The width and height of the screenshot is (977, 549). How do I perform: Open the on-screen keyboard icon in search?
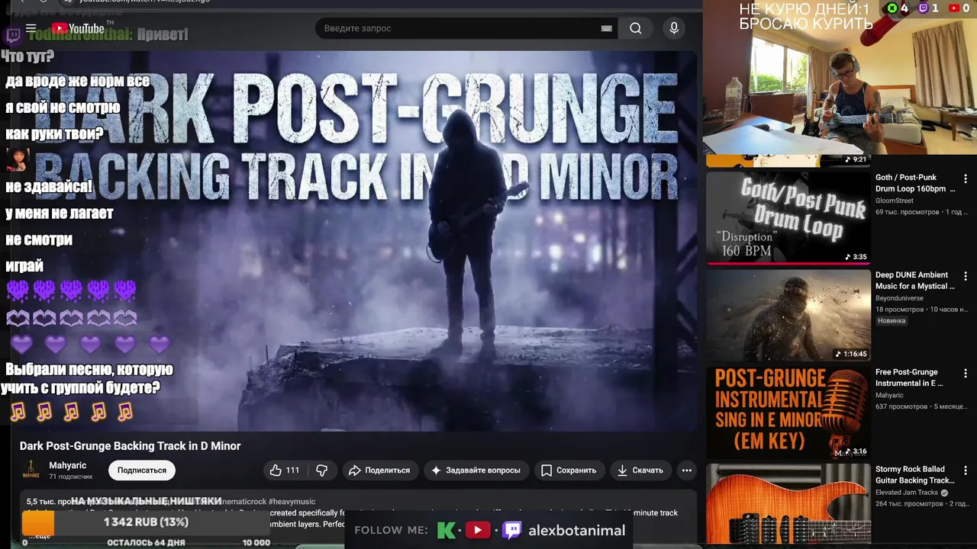(x=607, y=28)
